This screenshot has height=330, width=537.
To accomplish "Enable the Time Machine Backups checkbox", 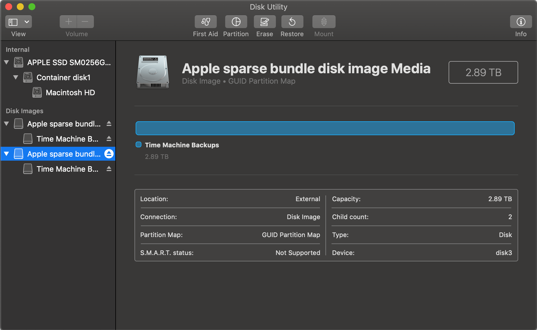I will (138, 145).
